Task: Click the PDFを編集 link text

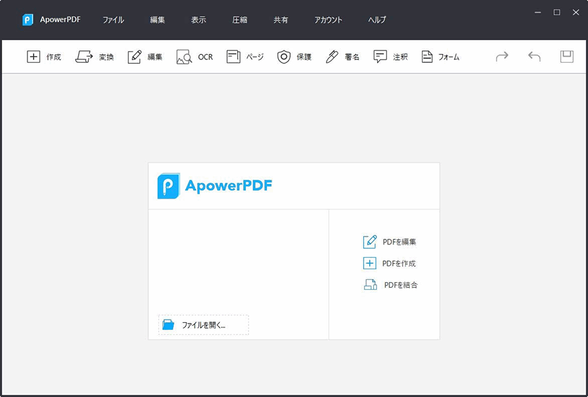Action: [399, 242]
